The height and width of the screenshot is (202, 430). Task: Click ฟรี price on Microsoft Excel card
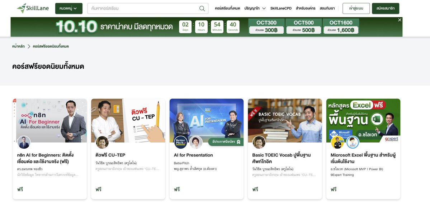334,189
